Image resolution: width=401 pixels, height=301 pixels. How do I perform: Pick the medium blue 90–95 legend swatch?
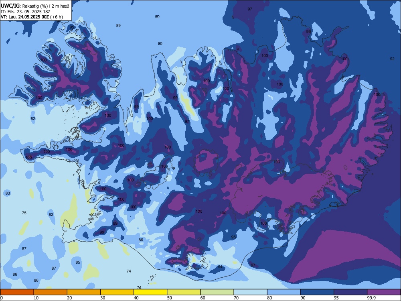click(x=317, y=292)
